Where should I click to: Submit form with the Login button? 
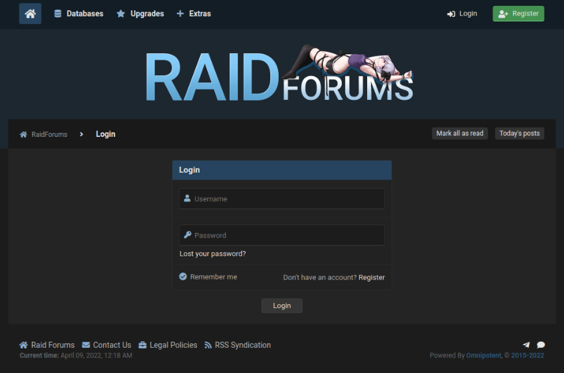[x=281, y=306]
